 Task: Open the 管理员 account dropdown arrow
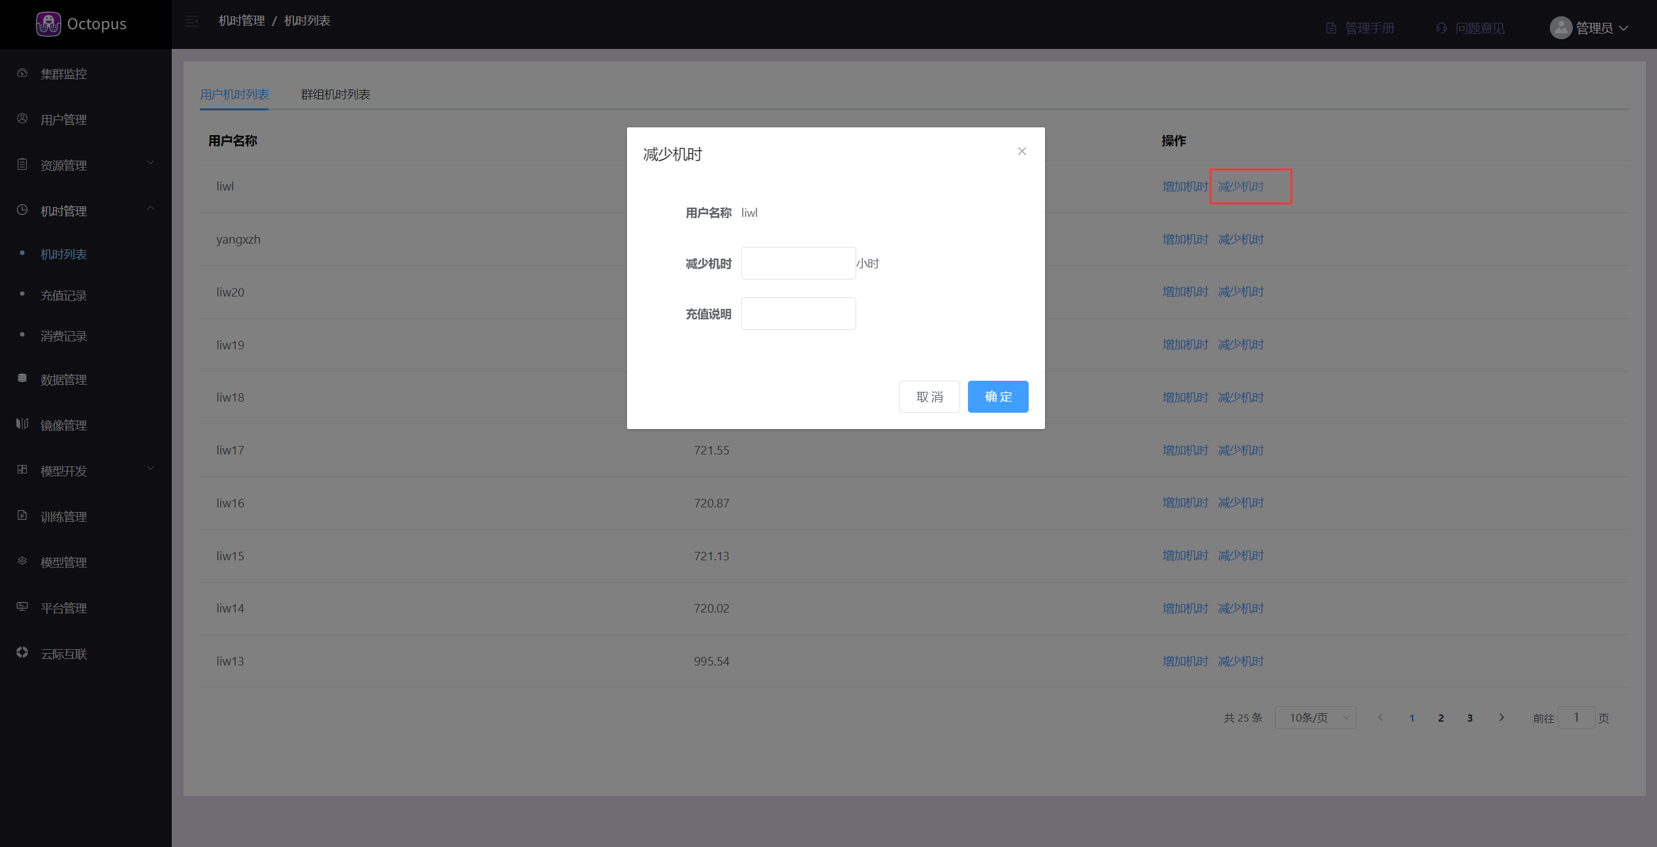point(1624,28)
